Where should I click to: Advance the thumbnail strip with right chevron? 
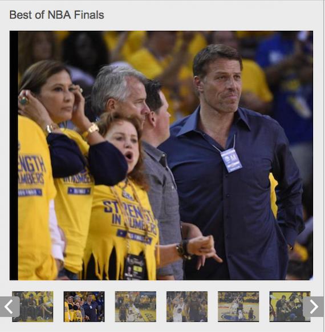pyautogui.click(x=314, y=306)
